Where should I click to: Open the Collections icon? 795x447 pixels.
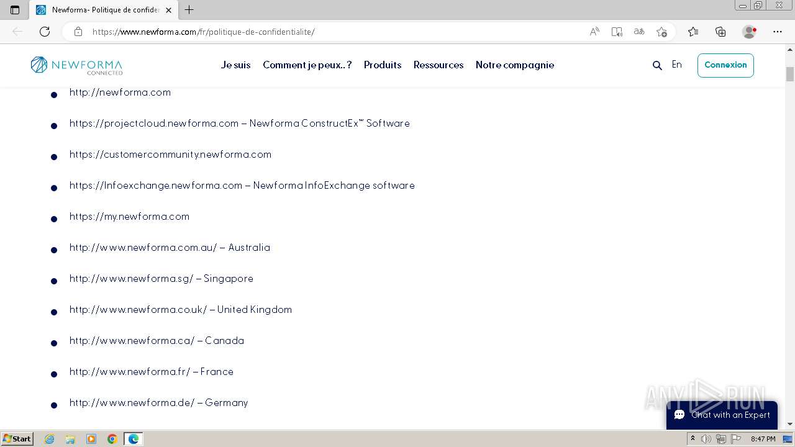(x=720, y=32)
